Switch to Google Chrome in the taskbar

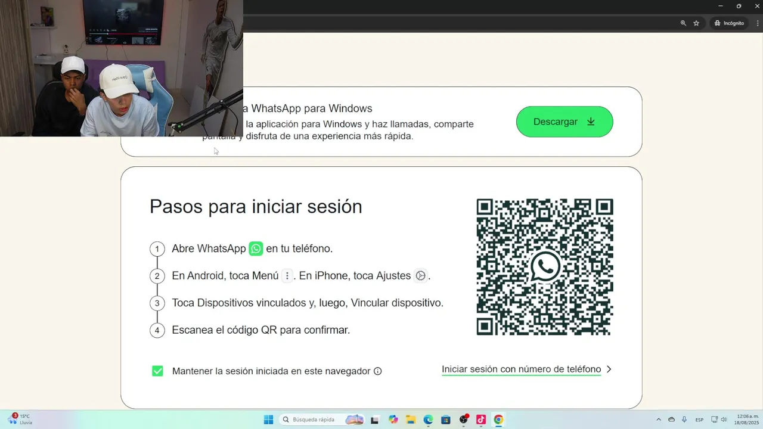(x=498, y=419)
